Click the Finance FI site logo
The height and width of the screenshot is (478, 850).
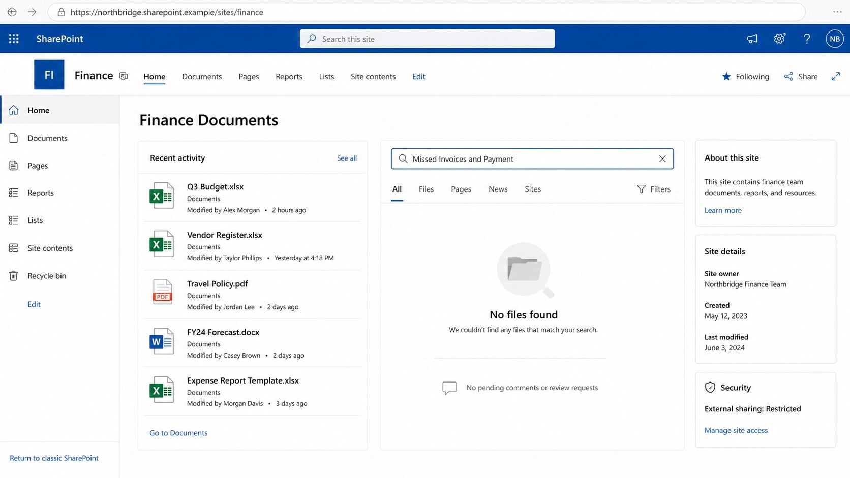(x=49, y=75)
